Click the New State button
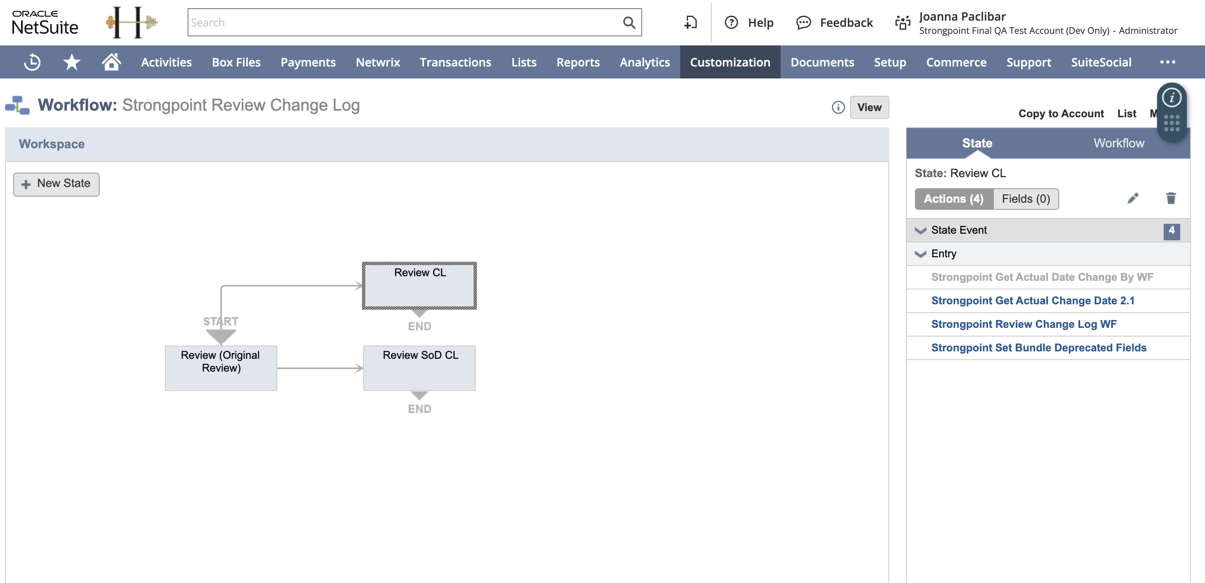 point(56,184)
